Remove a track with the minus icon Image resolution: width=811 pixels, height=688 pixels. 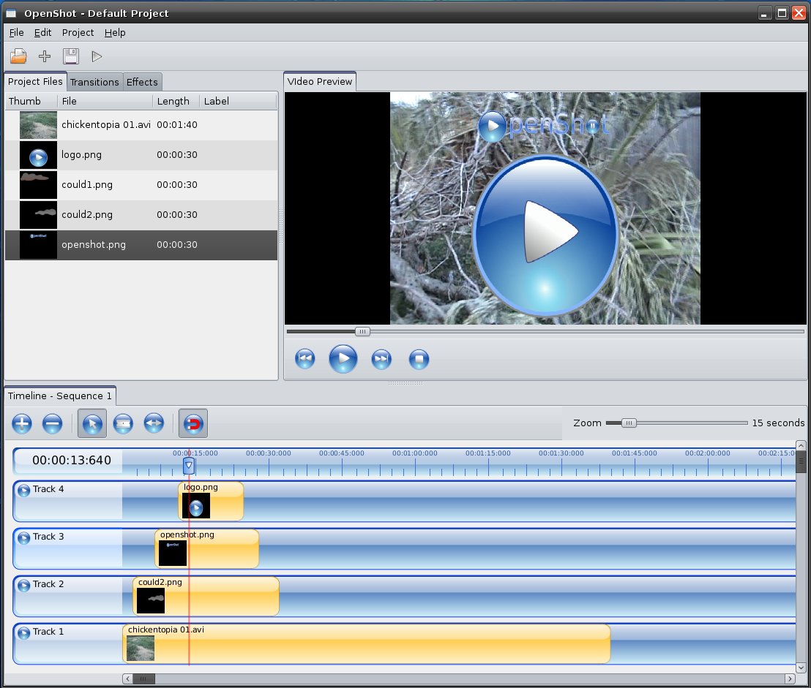[53, 423]
